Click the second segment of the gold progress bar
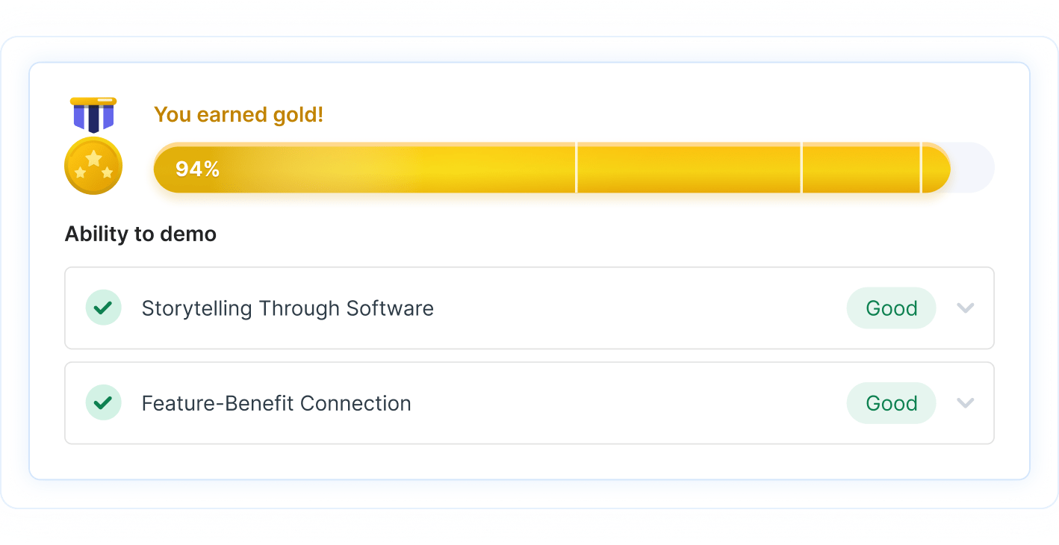This screenshot has width=1059, height=545. point(689,168)
